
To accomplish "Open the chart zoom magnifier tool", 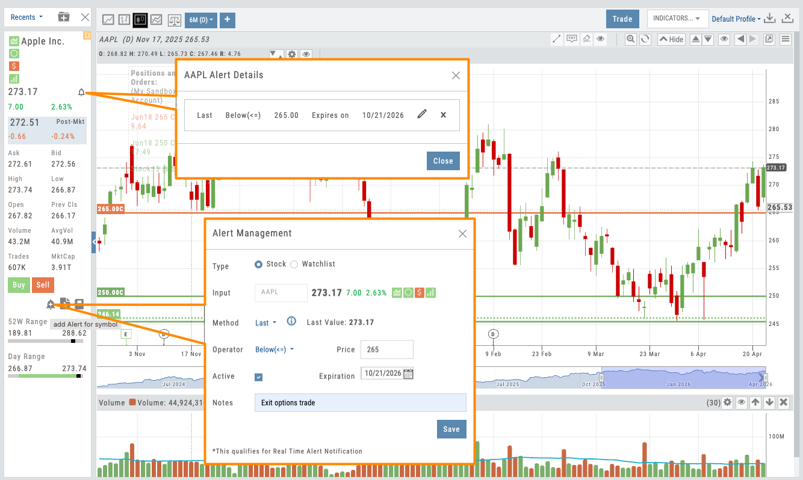I will [x=630, y=38].
